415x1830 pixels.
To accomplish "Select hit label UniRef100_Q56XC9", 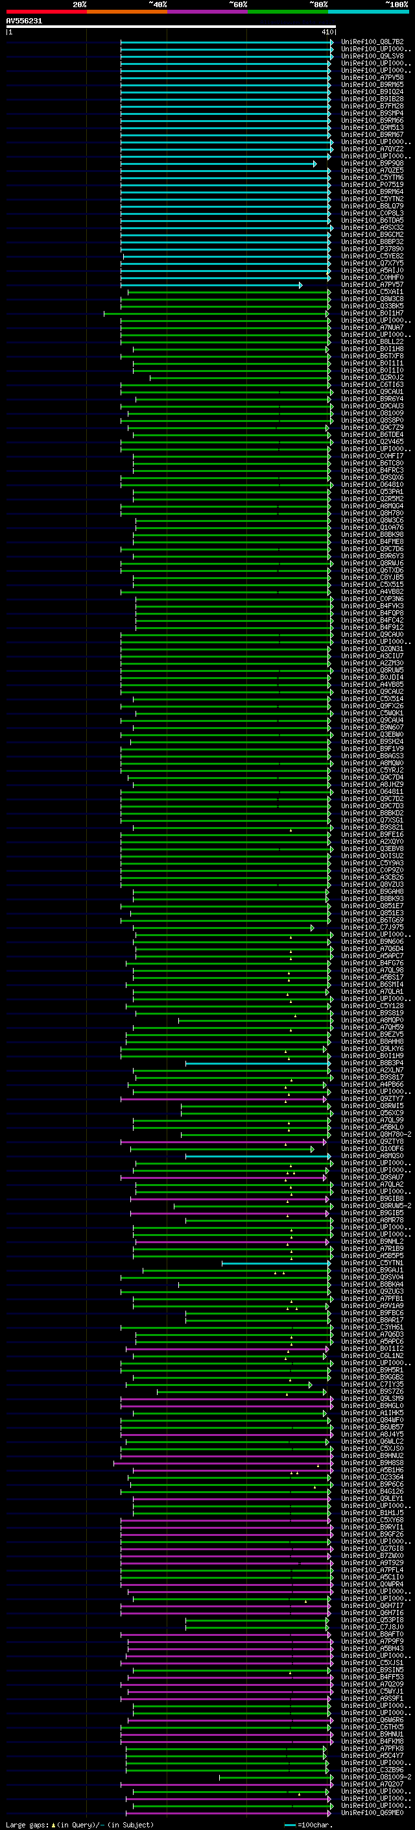I will coord(372,1113).
